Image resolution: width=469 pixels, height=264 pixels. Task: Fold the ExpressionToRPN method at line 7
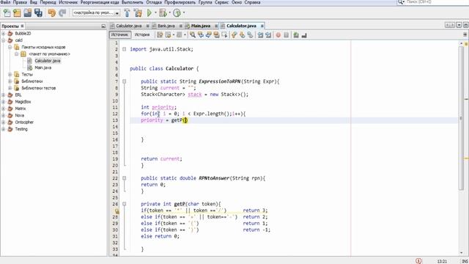pos(124,81)
